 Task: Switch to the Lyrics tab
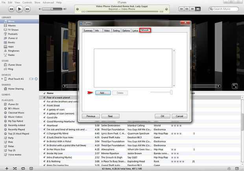(135, 31)
